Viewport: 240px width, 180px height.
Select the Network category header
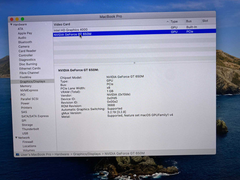click(x=24, y=138)
